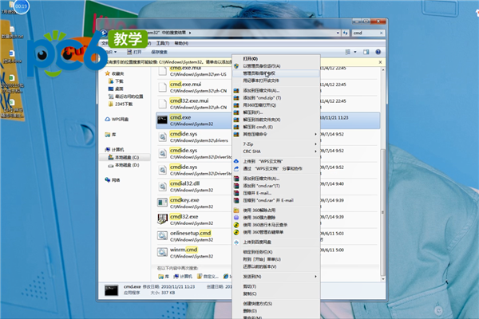
Task: Select 删除(D) in the context menu
Action: (x=250, y=311)
